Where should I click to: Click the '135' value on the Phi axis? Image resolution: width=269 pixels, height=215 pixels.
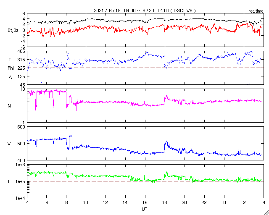(x=22, y=76)
